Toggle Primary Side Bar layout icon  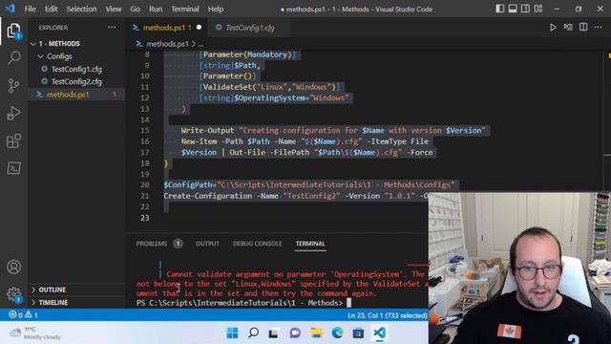click(500, 9)
